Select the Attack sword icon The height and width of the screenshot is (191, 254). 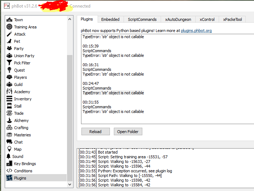[x=9, y=34]
